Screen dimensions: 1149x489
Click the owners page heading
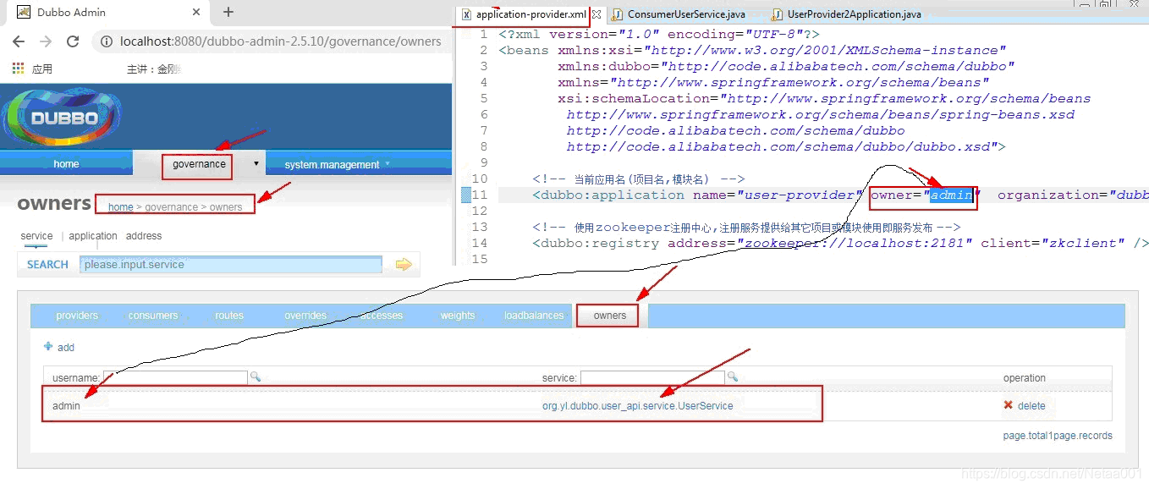[53, 203]
